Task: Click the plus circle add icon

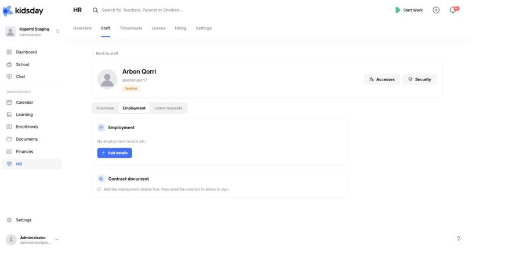Action: [x=436, y=10]
